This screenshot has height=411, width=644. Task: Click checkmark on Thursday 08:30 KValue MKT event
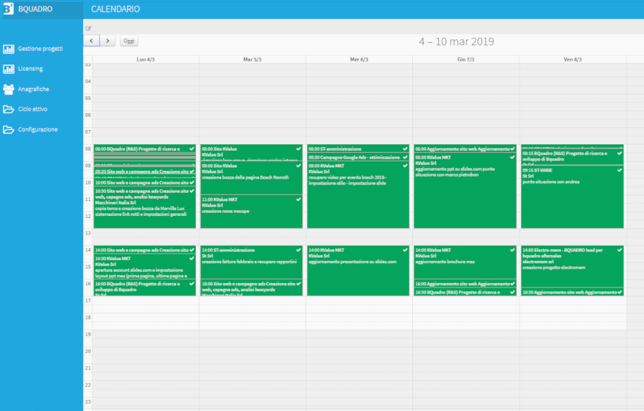512,157
